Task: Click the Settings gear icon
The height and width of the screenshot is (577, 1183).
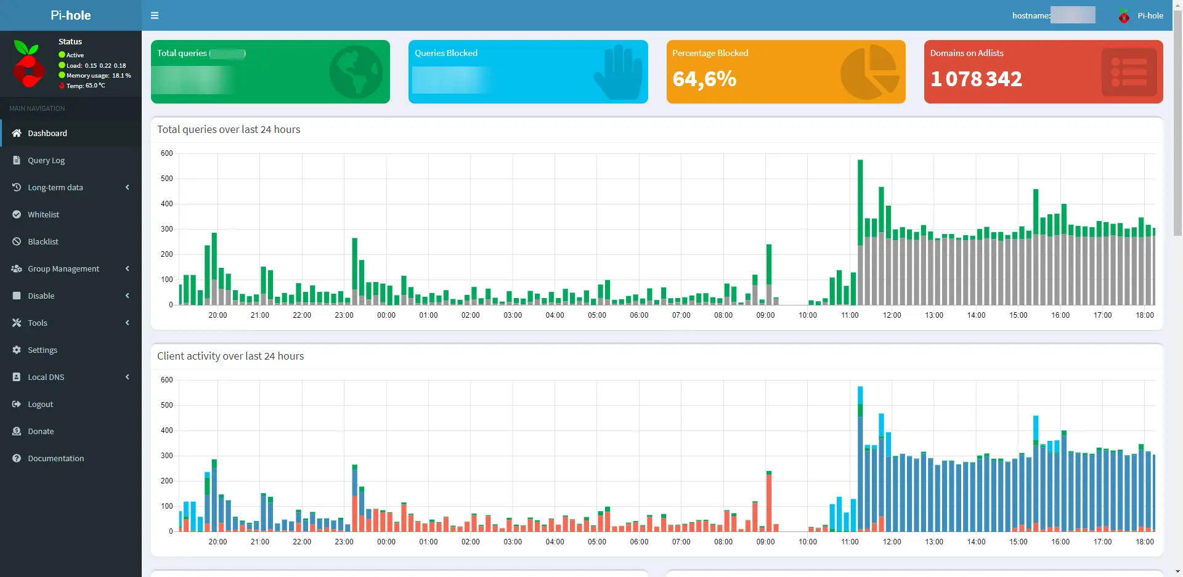Action: coord(17,350)
